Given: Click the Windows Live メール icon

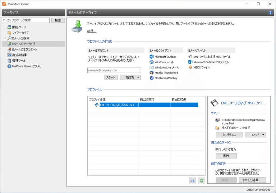Looking at the screenshot, I should 152,67.
